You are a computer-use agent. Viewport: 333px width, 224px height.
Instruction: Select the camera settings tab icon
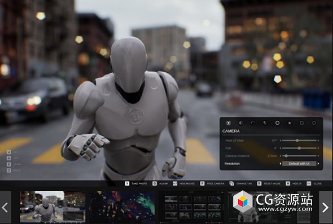228,123
